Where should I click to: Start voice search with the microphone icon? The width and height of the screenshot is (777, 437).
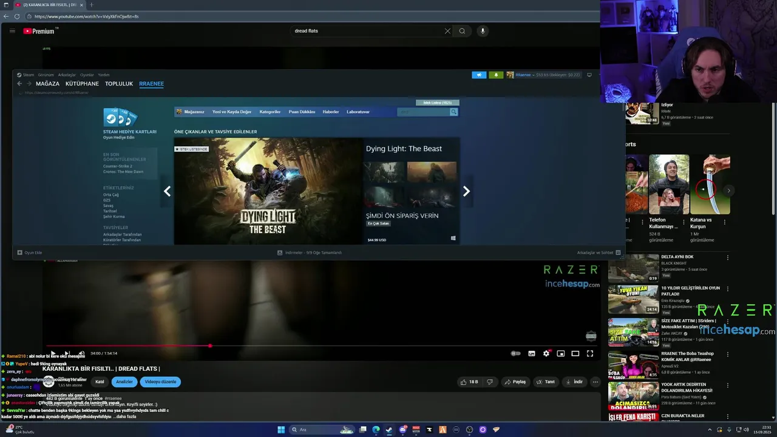[x=483, y=31]
